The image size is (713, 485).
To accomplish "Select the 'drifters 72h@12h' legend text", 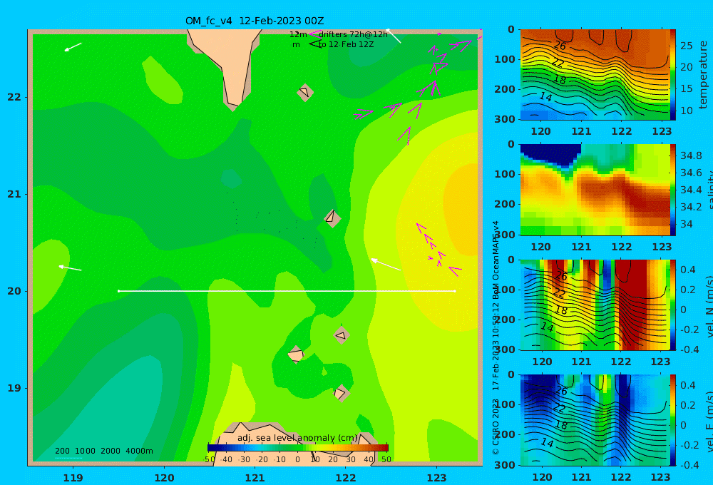I will 354,34.
